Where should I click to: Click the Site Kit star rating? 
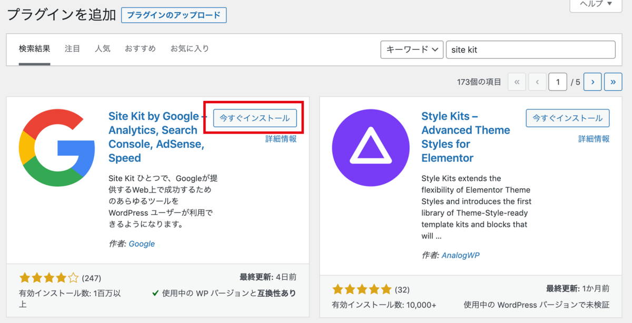48,277
